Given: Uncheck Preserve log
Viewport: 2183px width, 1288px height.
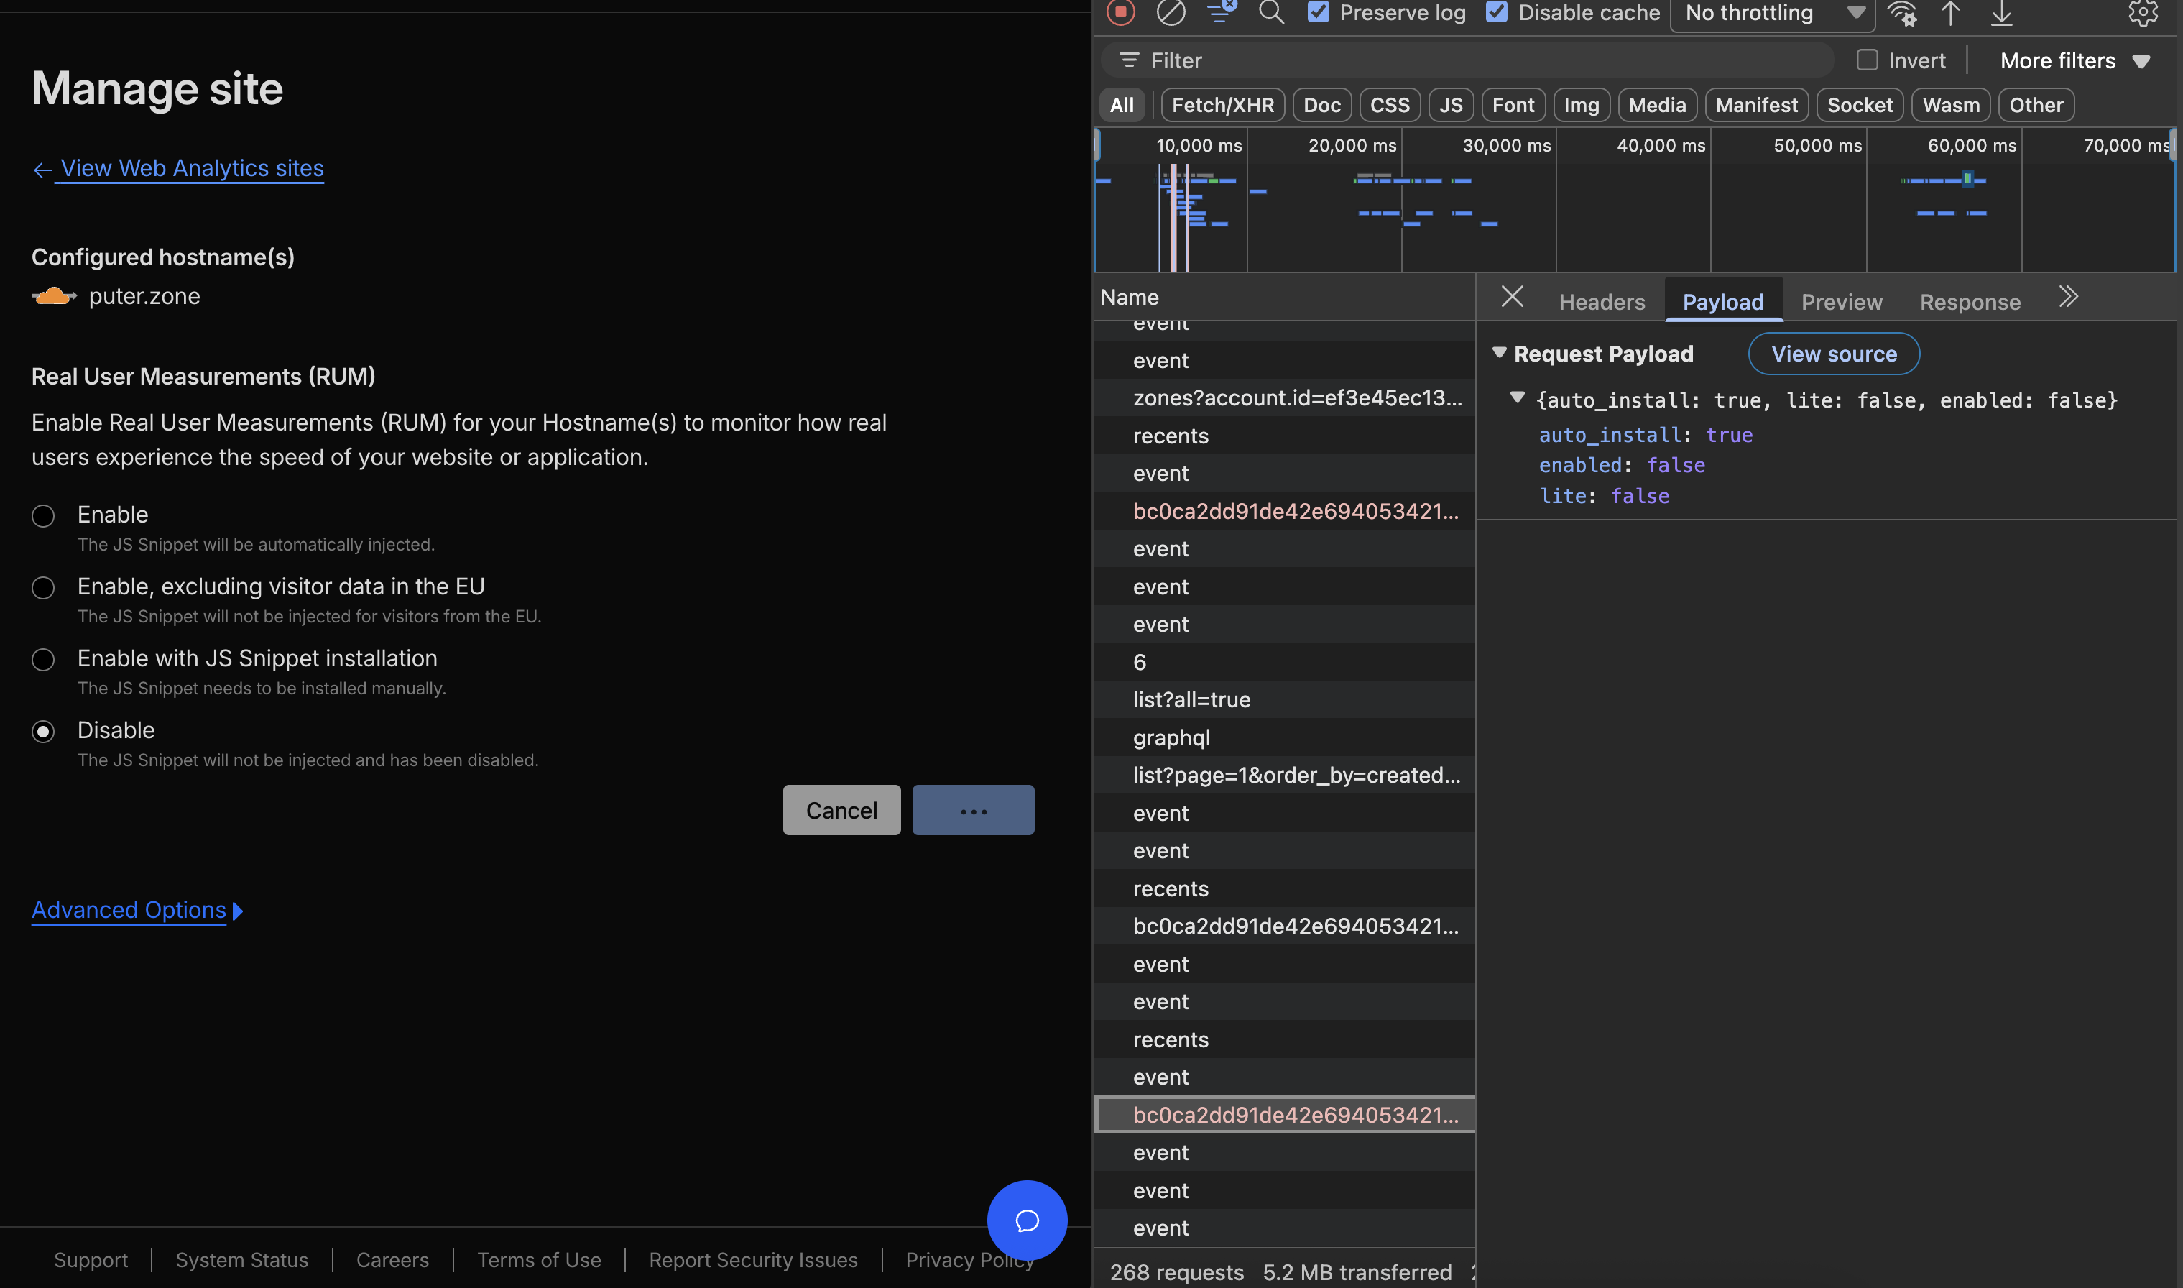Looking at the screenshot, I should coord(1319,12).
